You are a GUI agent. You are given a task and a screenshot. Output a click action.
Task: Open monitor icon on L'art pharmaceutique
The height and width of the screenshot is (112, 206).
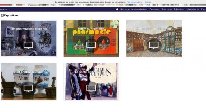[x=28, y=88]
